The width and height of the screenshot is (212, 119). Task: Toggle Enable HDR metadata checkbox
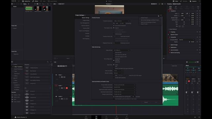114,78
